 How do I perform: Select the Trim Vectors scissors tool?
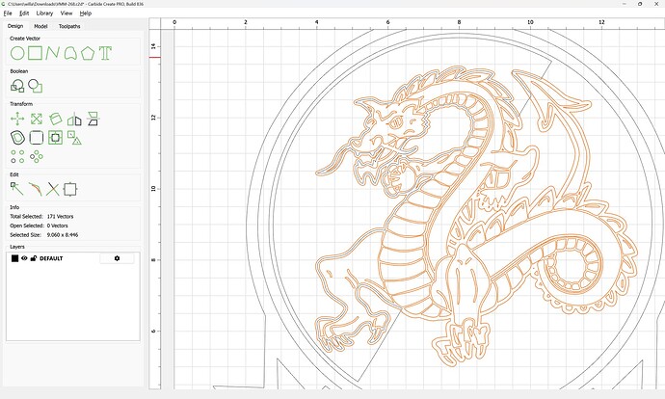click(x=53, y=189)
